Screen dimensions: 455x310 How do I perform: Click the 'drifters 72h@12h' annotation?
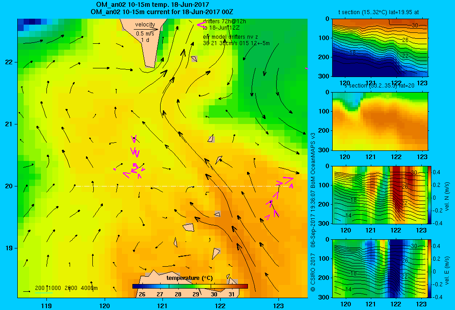pos(225,21)
